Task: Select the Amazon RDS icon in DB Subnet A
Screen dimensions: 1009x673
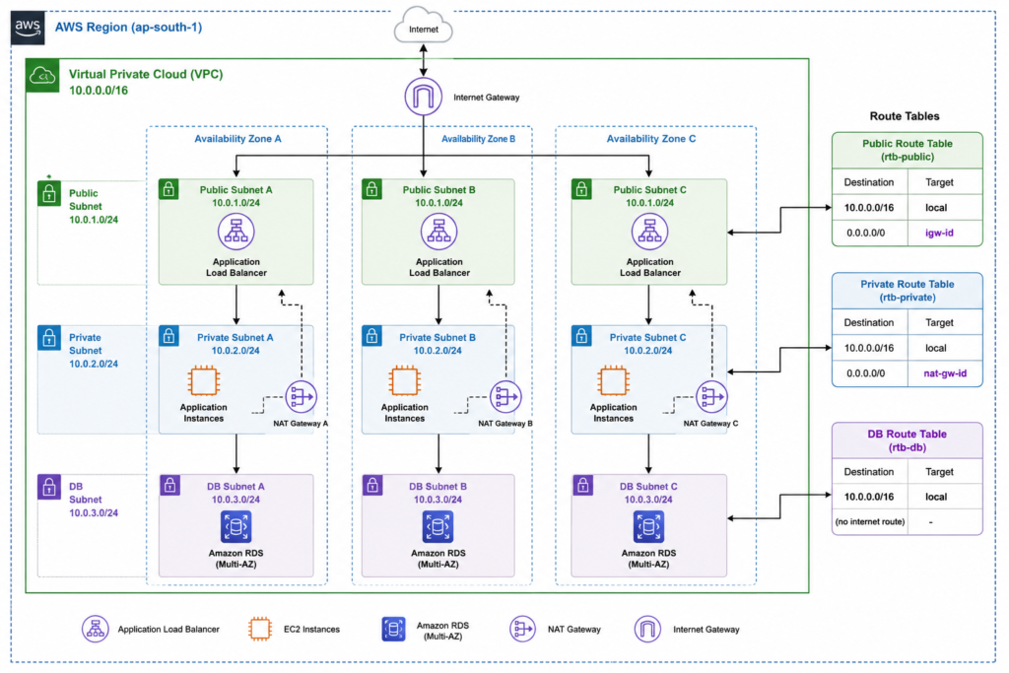Action: coord(236,526)
